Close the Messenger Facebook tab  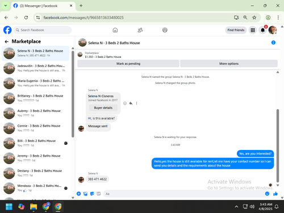[x=71, y=6]
